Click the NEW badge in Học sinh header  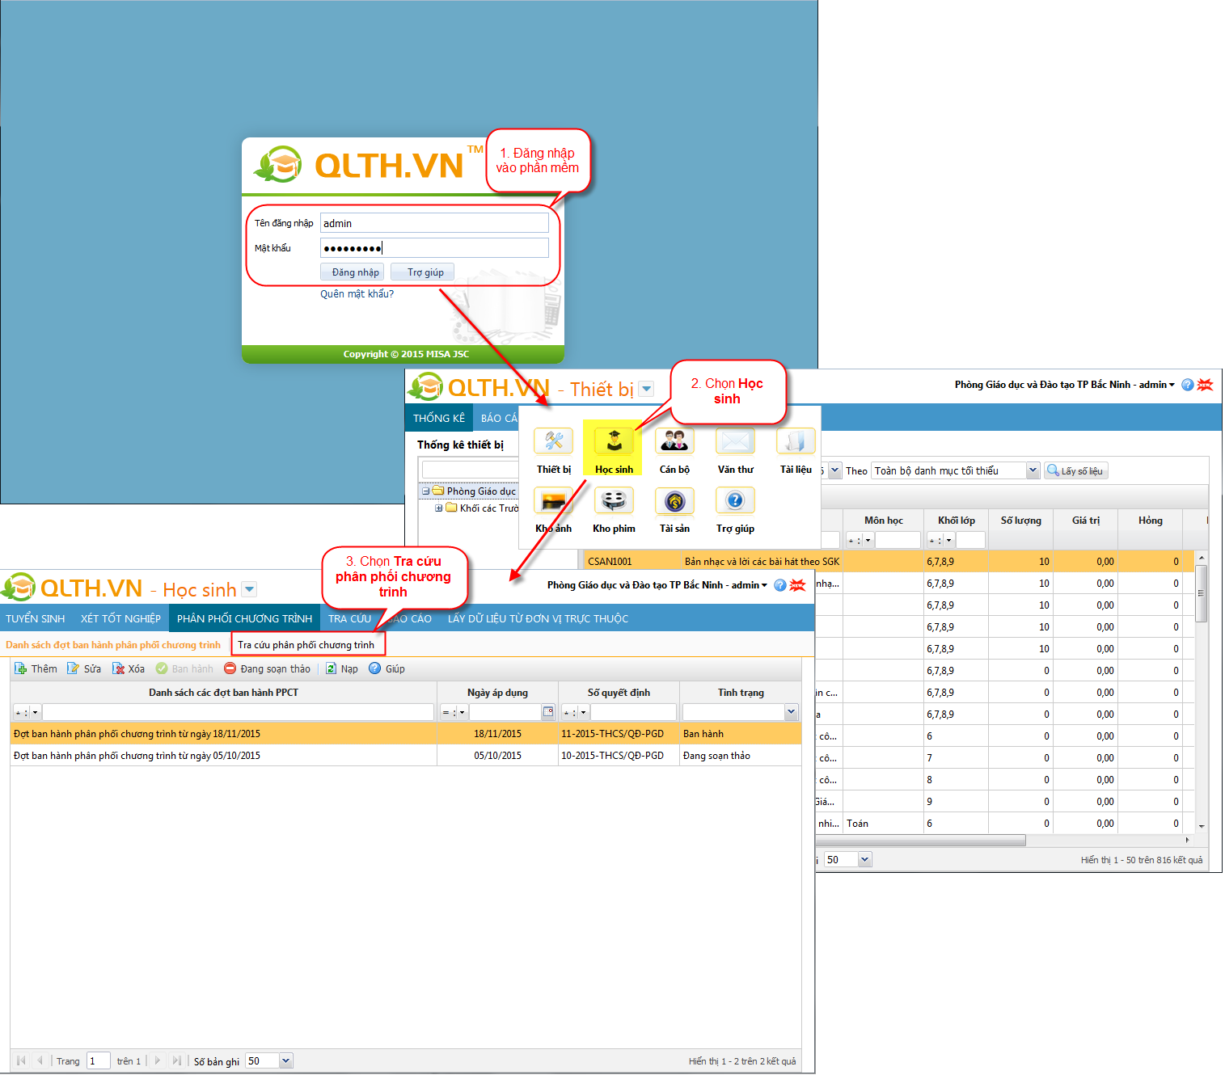(797, 585)
